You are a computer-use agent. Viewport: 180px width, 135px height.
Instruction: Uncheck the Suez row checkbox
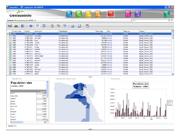(x=10, y=40)
